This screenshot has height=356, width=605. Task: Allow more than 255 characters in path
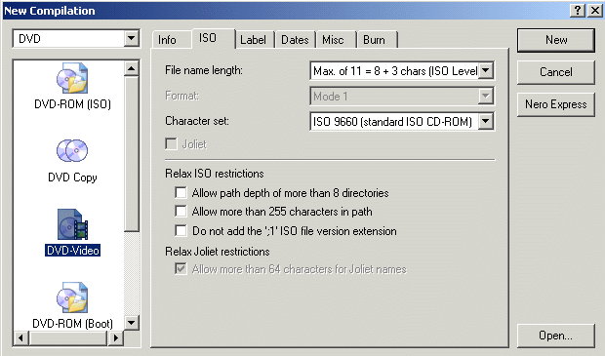pos(181,211)
